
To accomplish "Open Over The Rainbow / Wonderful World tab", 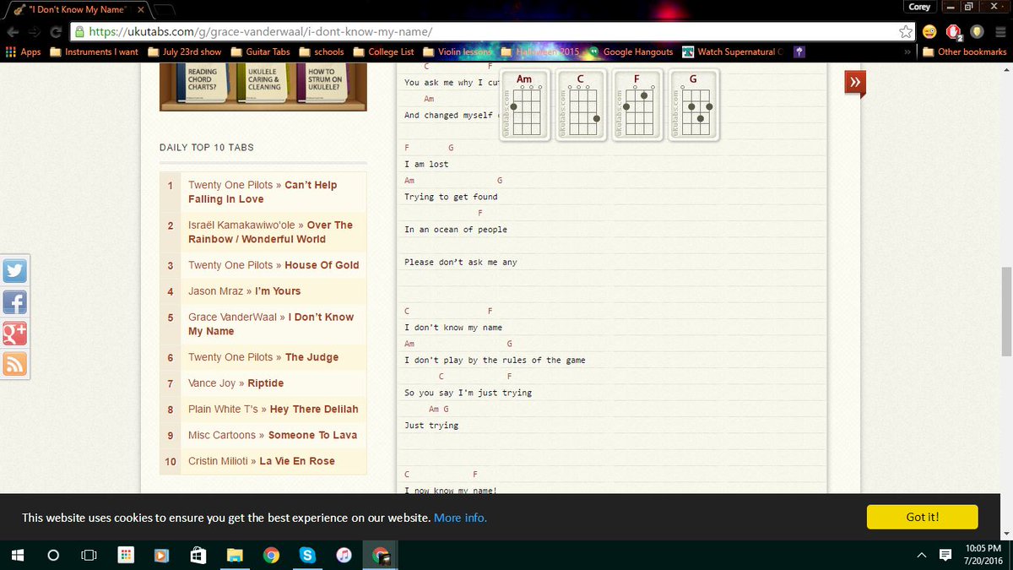I will coord(270,232).
